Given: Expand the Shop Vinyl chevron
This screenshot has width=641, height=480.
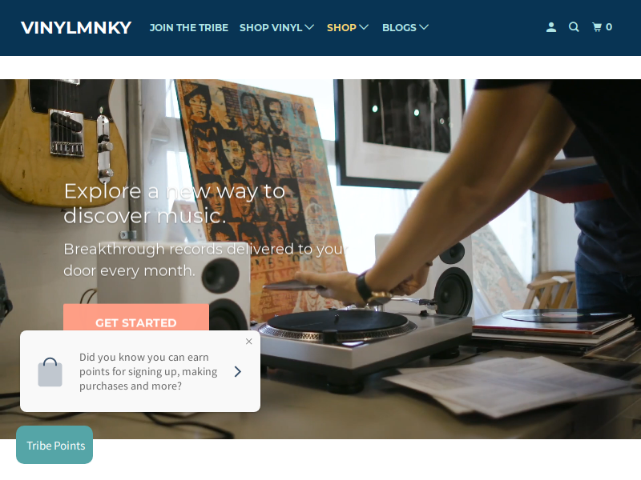Looking at the screenshot, I should (309, 27).
